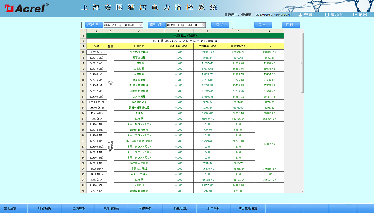The image size is (374, 213).
Task: Click the vertical scrollbar of the report
Action: (302, 63)
